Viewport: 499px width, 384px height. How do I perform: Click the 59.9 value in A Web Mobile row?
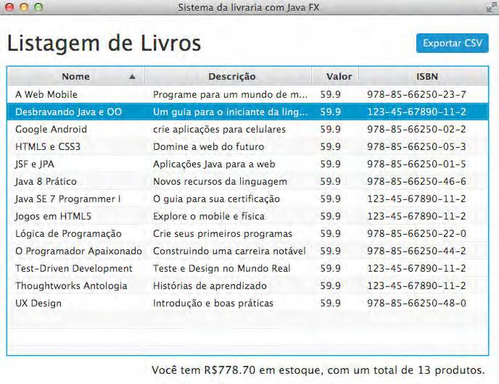pos(330,94)
